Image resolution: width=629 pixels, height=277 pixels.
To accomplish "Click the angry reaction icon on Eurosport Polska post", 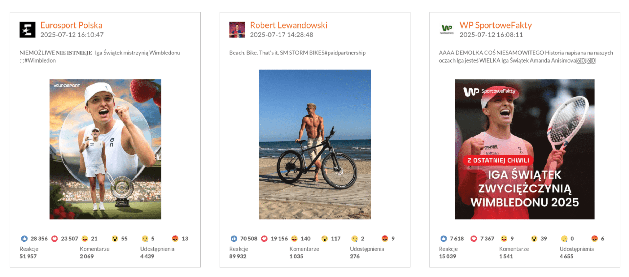I will point(175,239).
